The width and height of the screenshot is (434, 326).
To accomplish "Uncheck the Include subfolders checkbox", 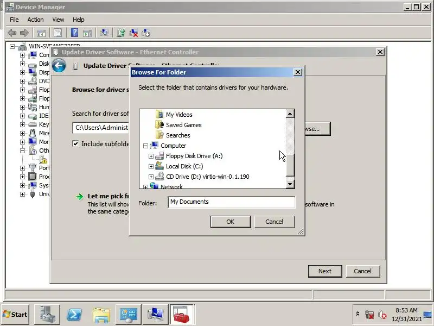I will coord(75,143).
